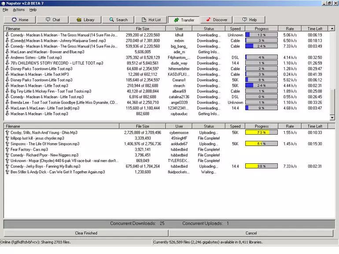Open the Home tab with clock icon

pos(20,20)
